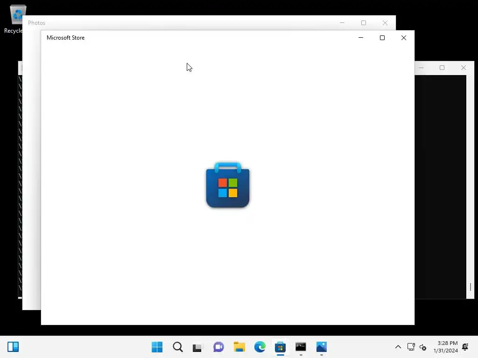Screen dimensions: 478x358
Task: Maximize the Photos window
Action: tap(363, 23)
